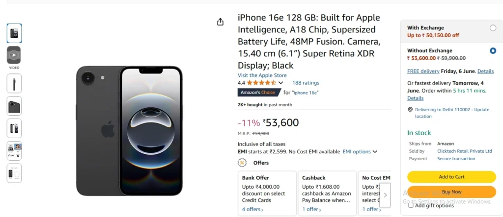Select the Without Exchange radio option

[493, 50]
